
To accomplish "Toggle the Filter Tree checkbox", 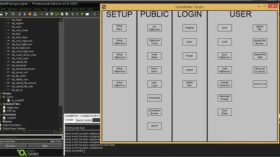I will 49,141.
